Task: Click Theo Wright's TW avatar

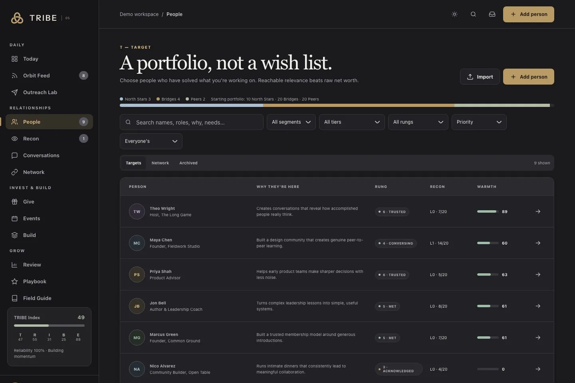Action: pyautogui.click(x=137, y=211)
